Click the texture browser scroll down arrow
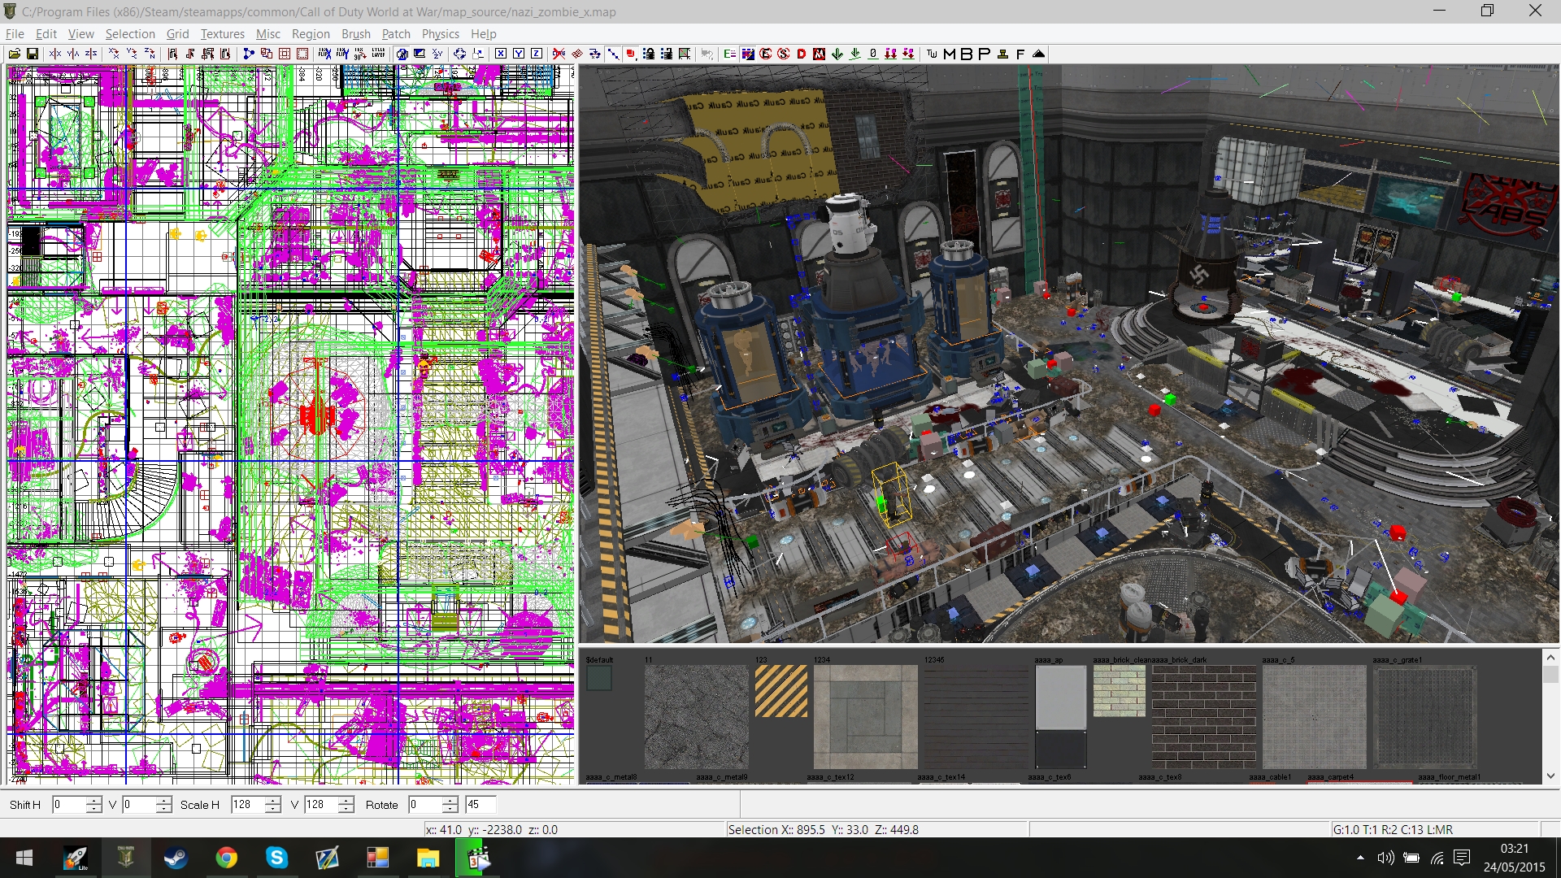 (x=1550, y=776)
